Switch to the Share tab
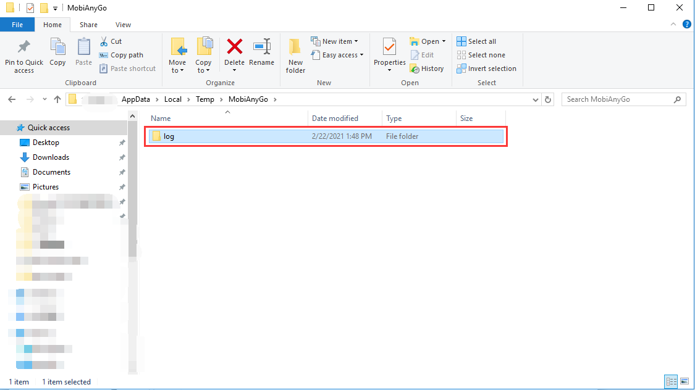This screenshot has height=390, width=695. 88,25
